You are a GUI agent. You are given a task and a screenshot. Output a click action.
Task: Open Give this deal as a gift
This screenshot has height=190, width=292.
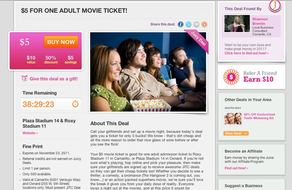(54, 79)
